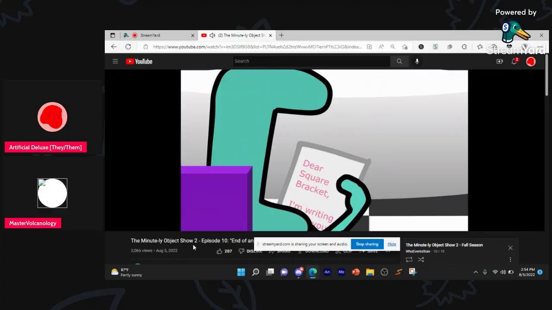Open Read aloud icon in address bar
This screenshot has width=552, height=310.
381,46
